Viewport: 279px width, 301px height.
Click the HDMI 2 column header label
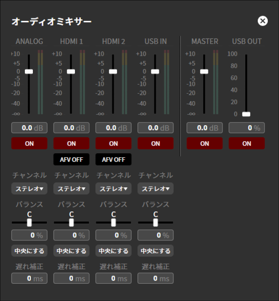pyautogui.click(x=114, y=41)
